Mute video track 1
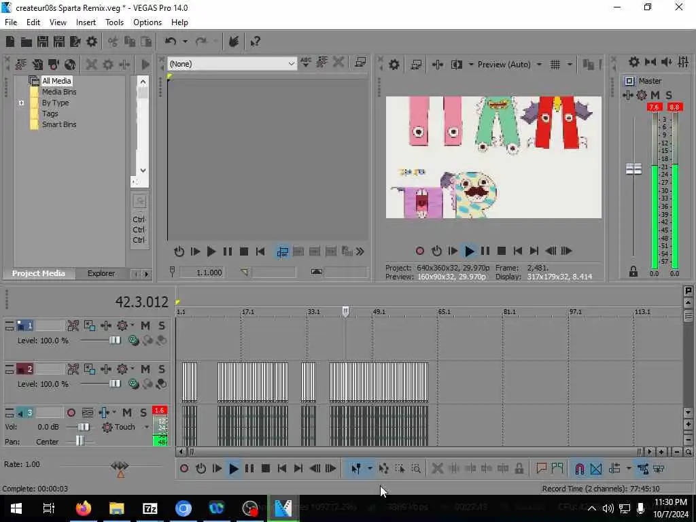 pyautogui.click(x=145, y=326)
